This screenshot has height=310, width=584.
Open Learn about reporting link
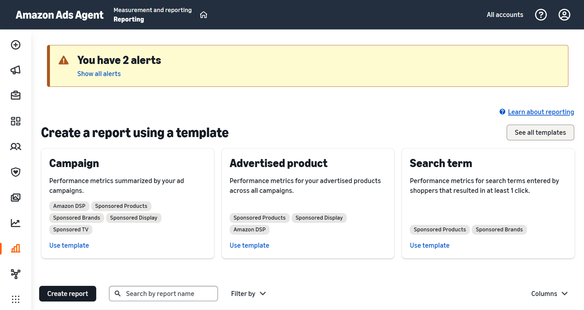tap(541, 112)
